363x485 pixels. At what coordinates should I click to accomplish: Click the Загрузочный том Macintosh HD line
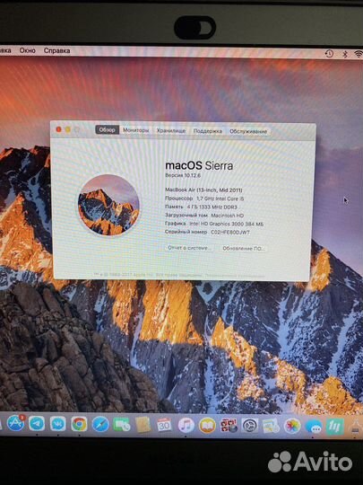click(x=204, y=216)
